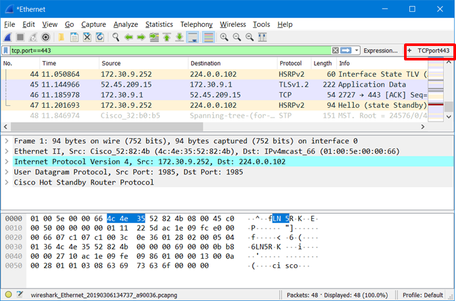Apply the display filter arrow

345,51
